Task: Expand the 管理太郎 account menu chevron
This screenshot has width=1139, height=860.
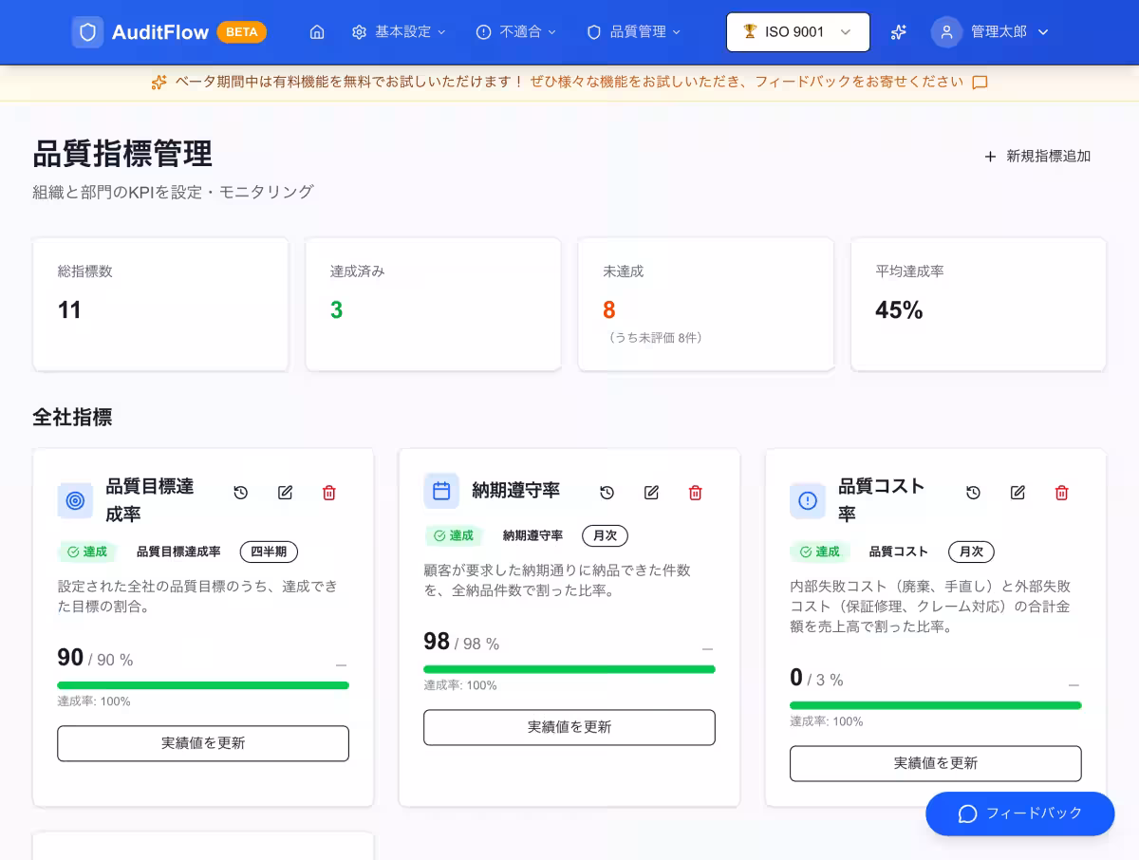Action: click(x=1042, y=31)
